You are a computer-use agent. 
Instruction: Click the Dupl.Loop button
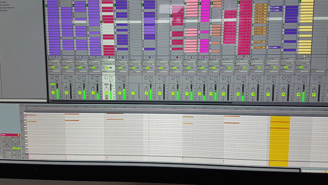7,146
